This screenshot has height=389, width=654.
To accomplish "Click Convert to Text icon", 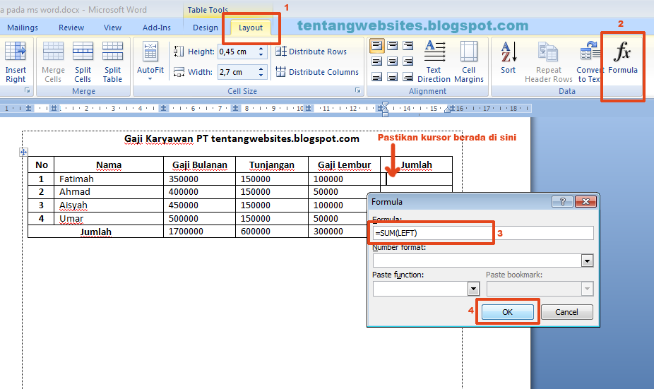I will tap(588, 61).
